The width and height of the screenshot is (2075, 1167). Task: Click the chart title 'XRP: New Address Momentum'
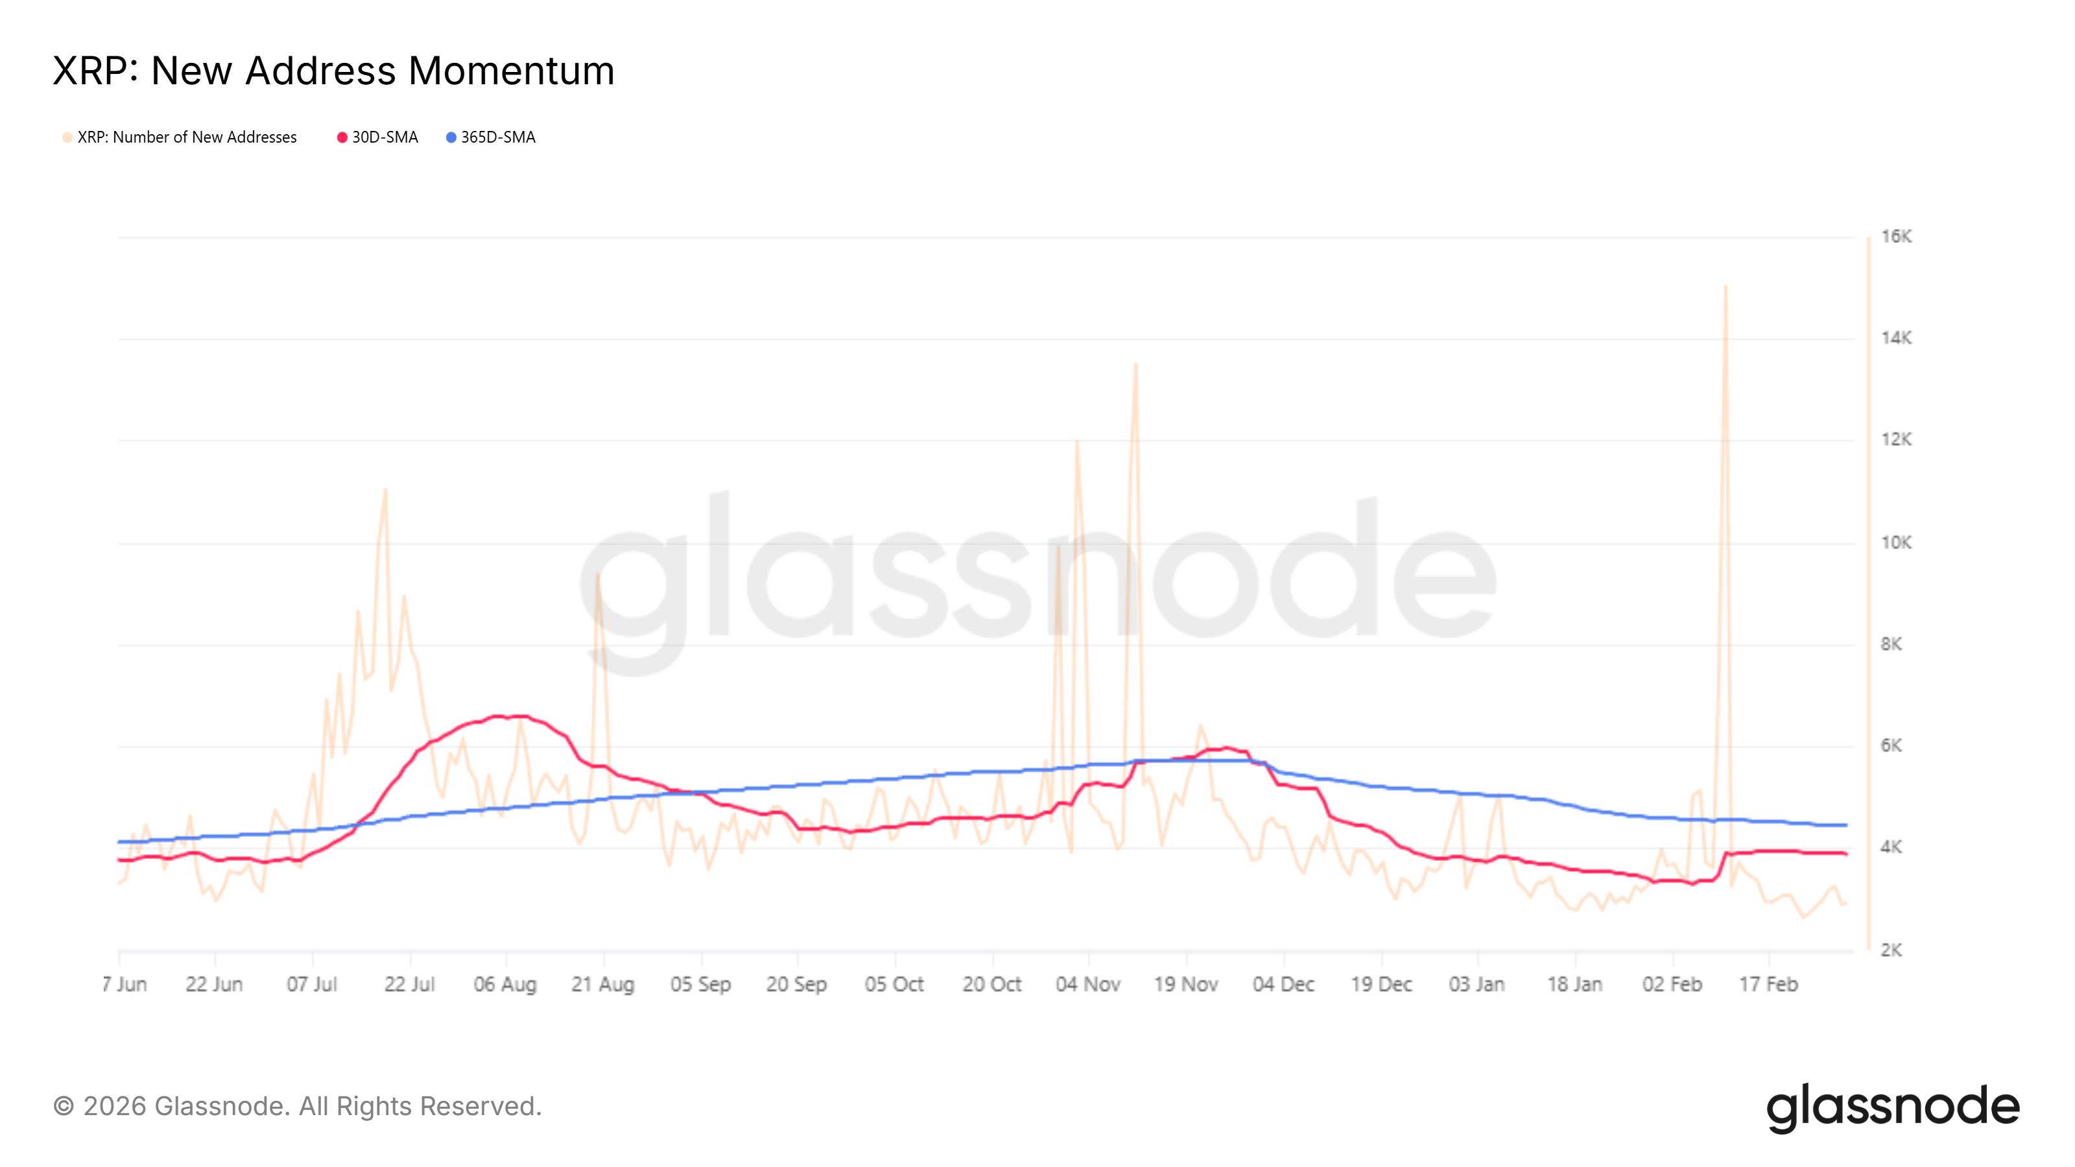pyautogui.click(x=333, y=71)
